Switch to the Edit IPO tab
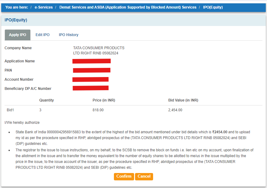Viewport: 267px width, 188px height. pyautogui.click(x=43, y=35)
